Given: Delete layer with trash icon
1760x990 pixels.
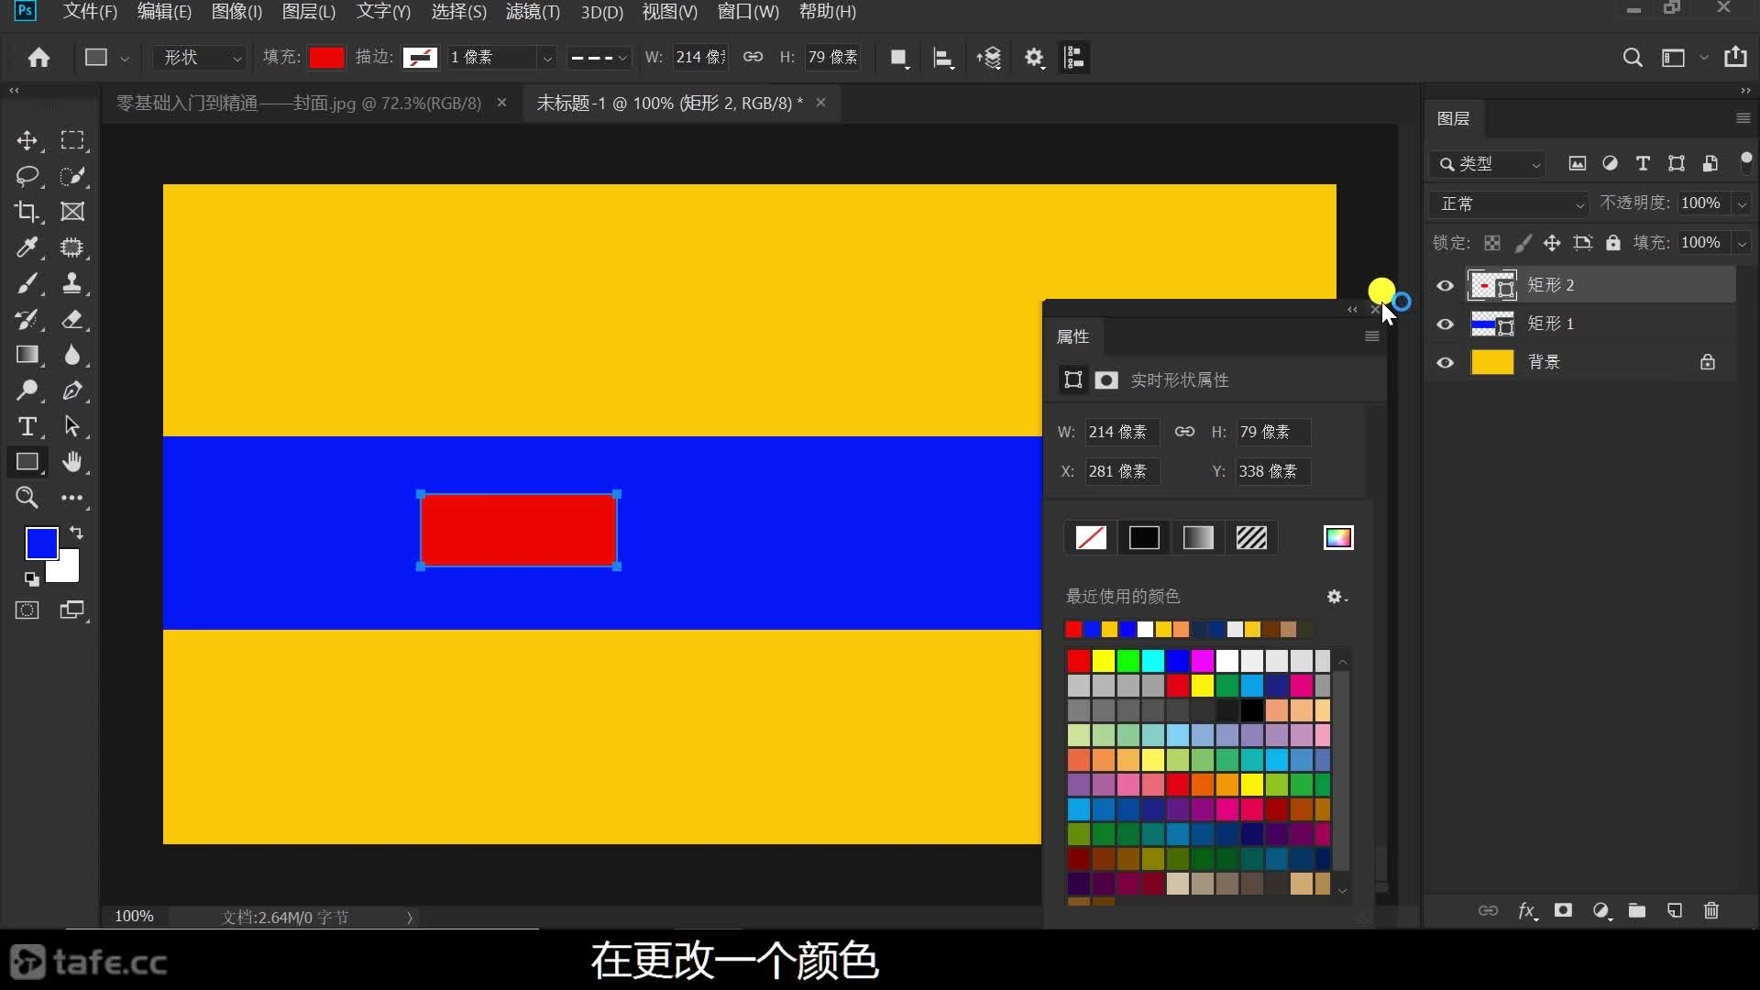Looking at the screenshot, I should (x=1710, y=910).
